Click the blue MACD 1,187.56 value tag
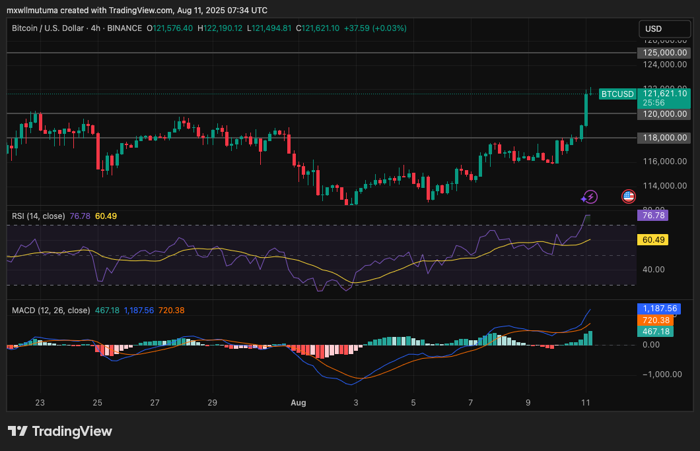The image size is (700, 451). click(x=655, y=309)
